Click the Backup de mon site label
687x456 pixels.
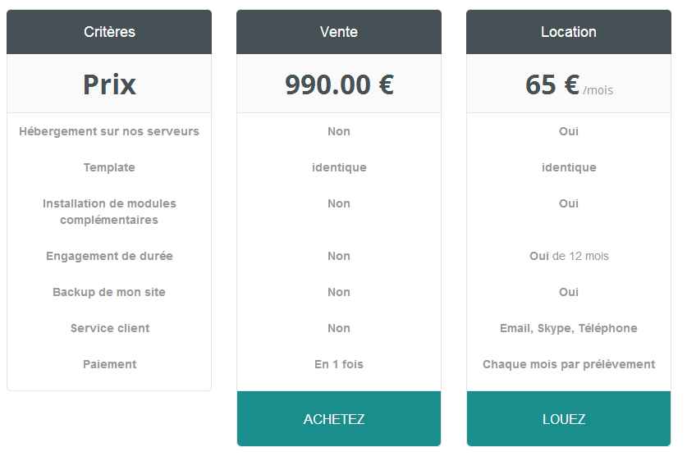[x=109, y=292]
